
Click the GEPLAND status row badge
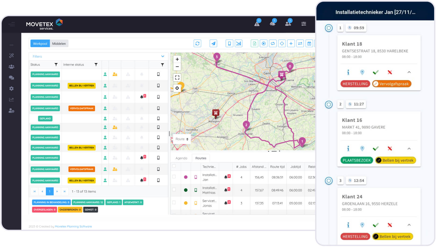coord(45,119)
